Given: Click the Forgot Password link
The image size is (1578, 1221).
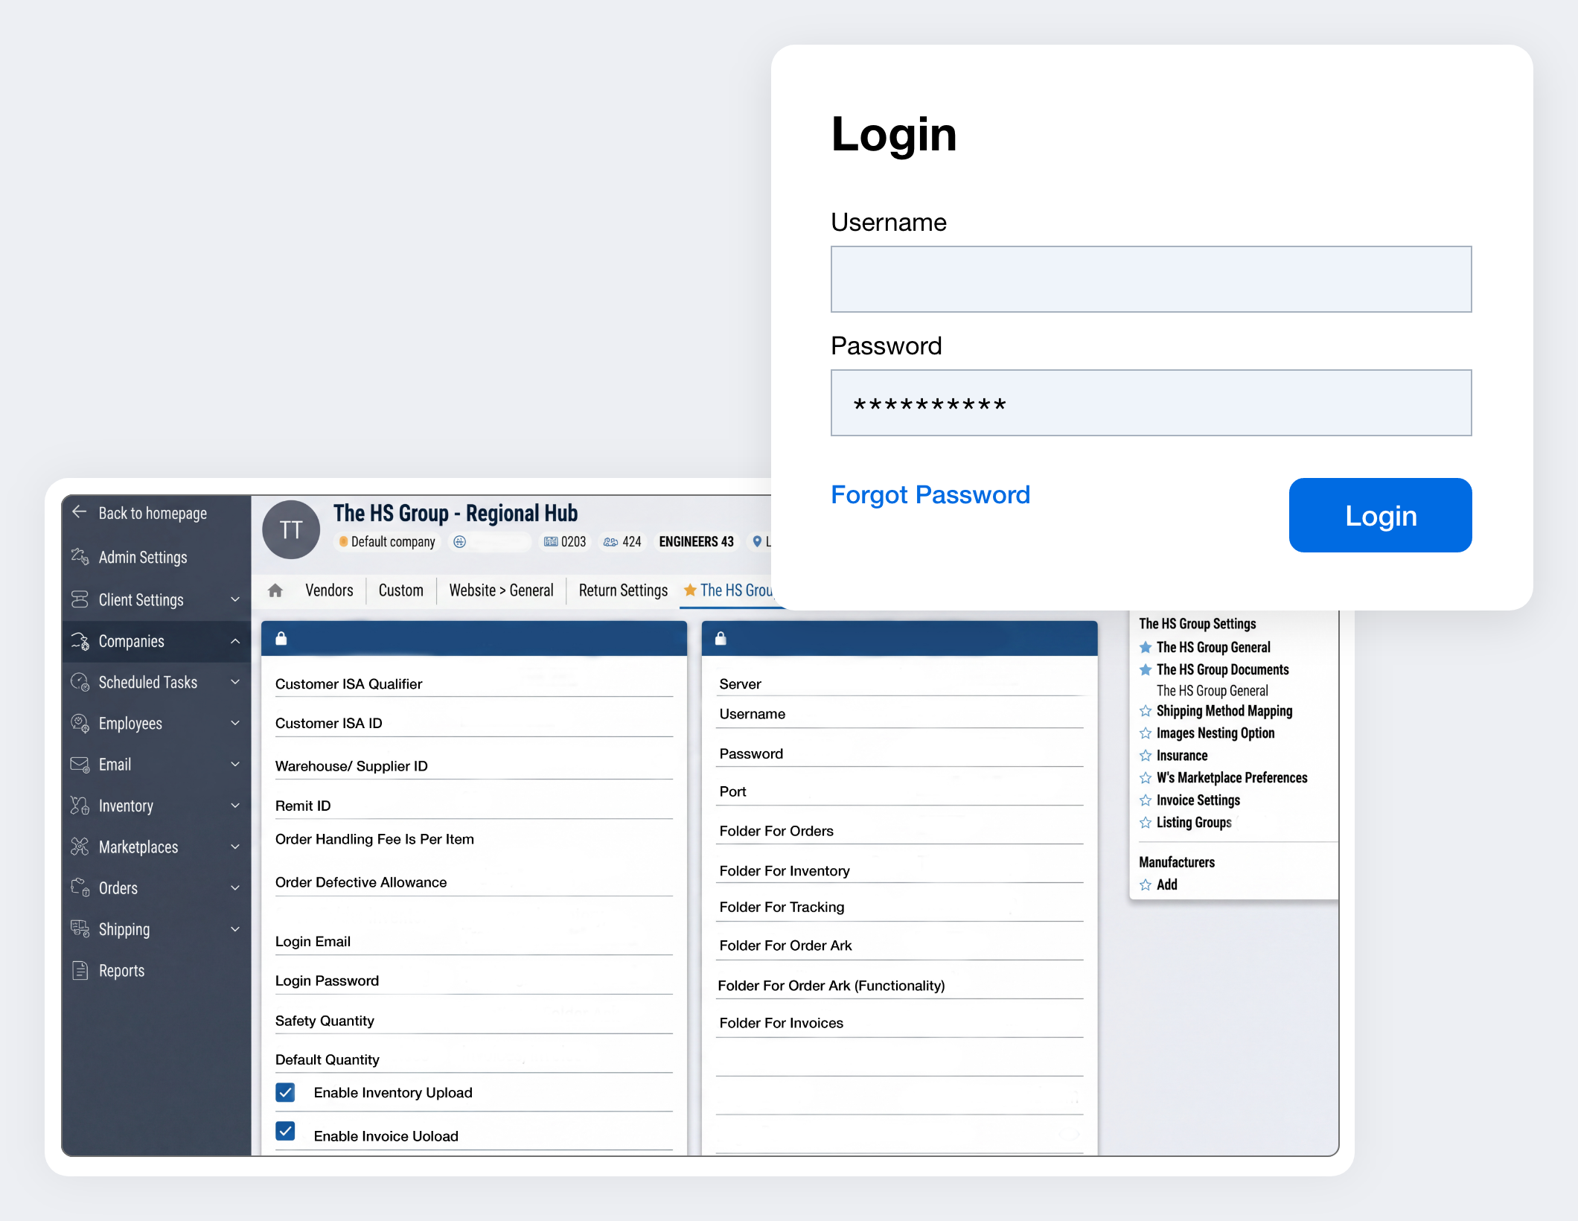Looking at the screenshot, I should (930, 494).
